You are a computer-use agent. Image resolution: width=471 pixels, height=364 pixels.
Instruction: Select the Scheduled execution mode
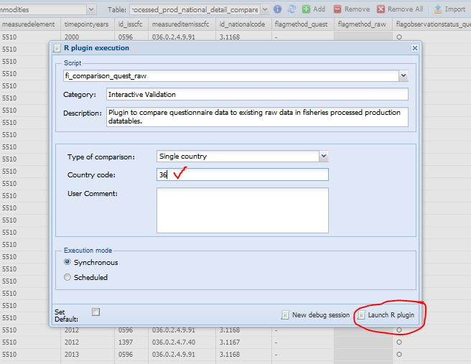[68, 277]
